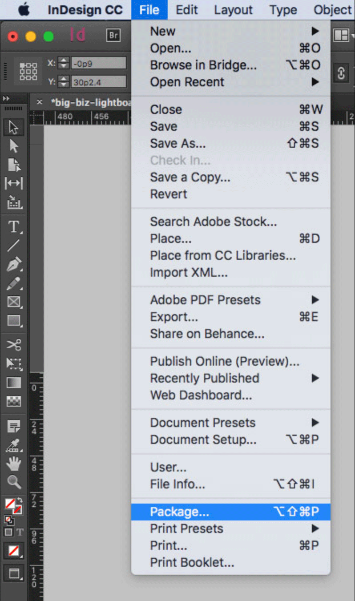Choose the Gradient Swatch tool
Viewport: 355px width, 601px height.
tap(14, 383)
